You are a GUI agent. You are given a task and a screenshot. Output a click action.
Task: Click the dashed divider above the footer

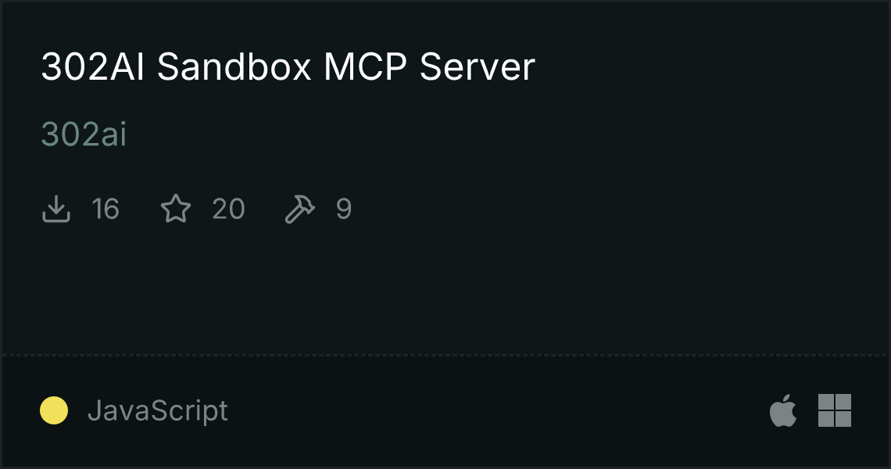pos(445,356)
